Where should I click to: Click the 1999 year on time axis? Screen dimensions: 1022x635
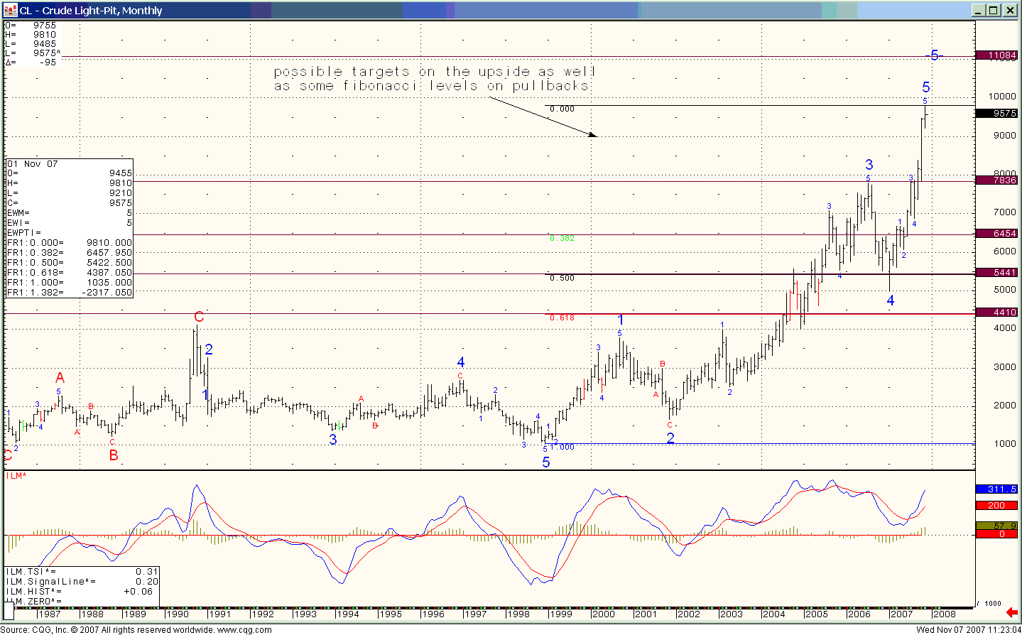[x=560, y=614]
